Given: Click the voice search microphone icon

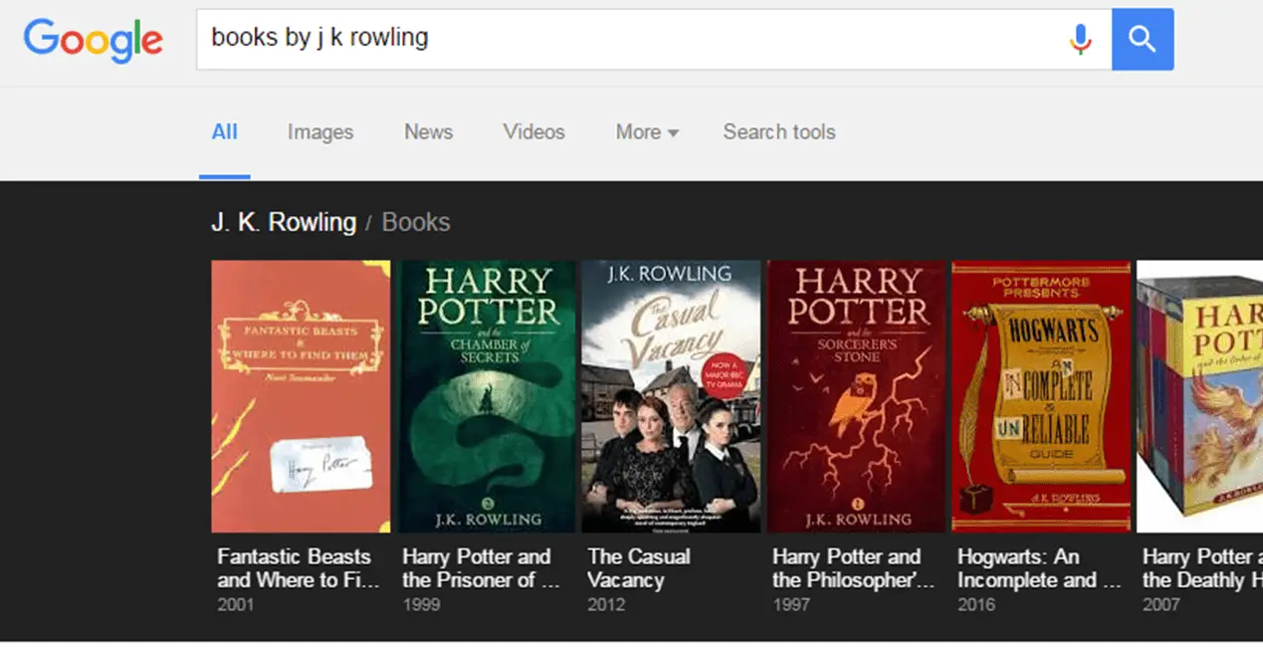Looking at the screenshot, I should 1080,39.
